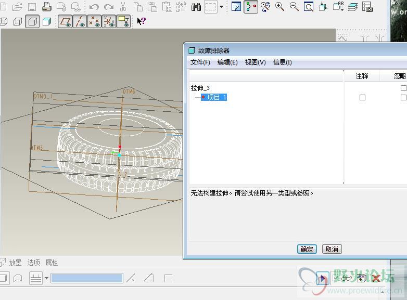The height and width of the screenshot is (300, 407).
Task: Zoom in with the plus magnifier
Action: pos(280,7)
